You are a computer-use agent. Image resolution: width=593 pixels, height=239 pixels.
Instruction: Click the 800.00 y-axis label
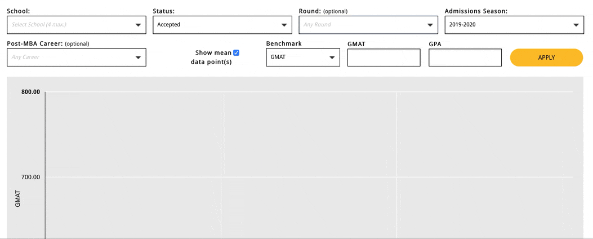tap(30, 92)
